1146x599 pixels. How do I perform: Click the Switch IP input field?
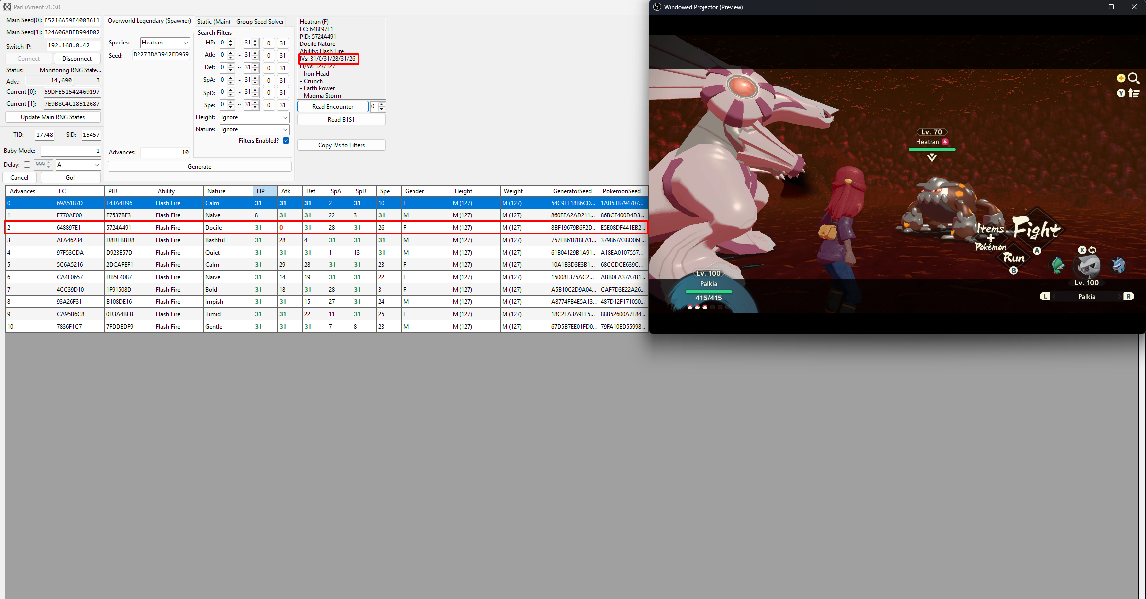pyautogui.click(x=73, y=45)
